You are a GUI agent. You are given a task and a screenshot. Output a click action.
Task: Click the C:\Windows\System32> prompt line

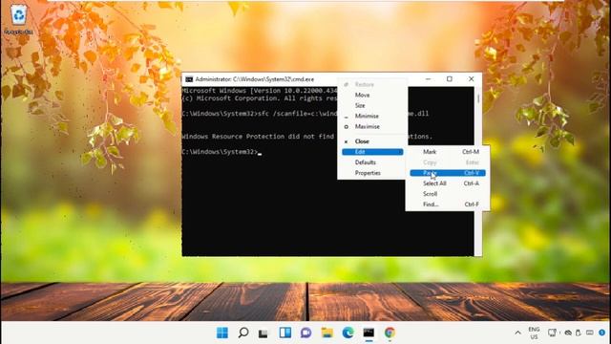[220, 152]
